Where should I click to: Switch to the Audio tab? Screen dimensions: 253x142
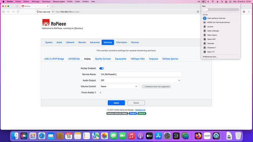[59, 42]
